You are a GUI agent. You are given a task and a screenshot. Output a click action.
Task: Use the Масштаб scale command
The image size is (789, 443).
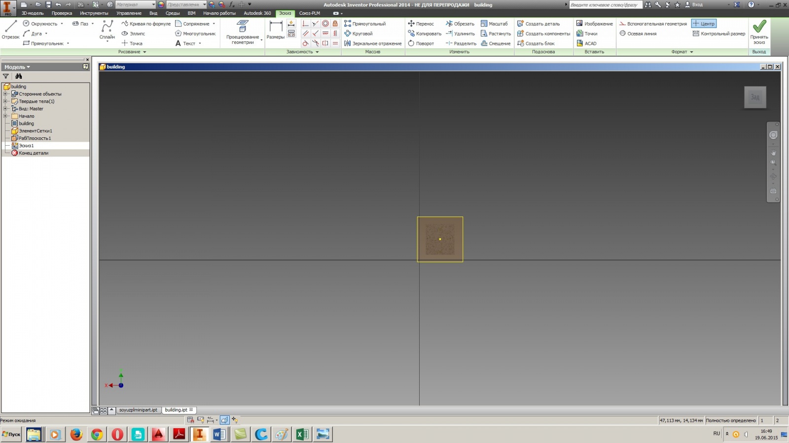(494, 24)
